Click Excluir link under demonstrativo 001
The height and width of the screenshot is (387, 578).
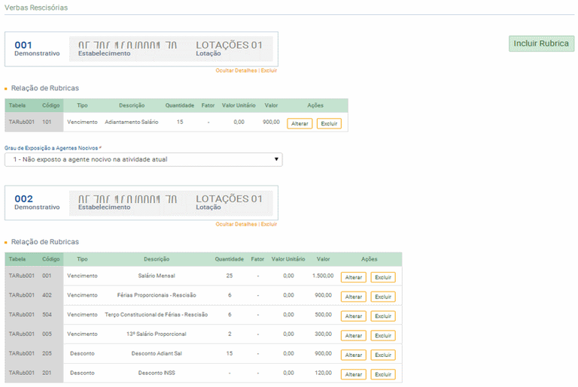coord(269,70)
